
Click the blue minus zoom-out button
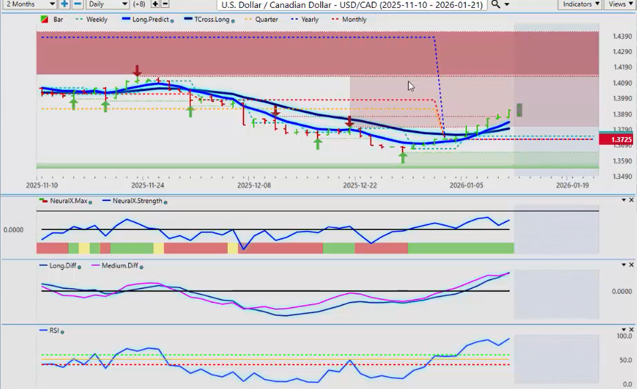pos(77,5)
